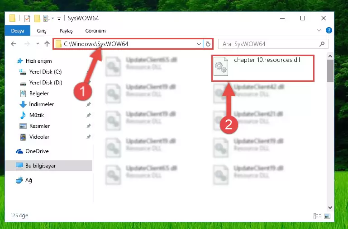Click the pin icon next to Resimler
Image resolution: width=348 pixels, height=229 pixels.
(89, 126)
